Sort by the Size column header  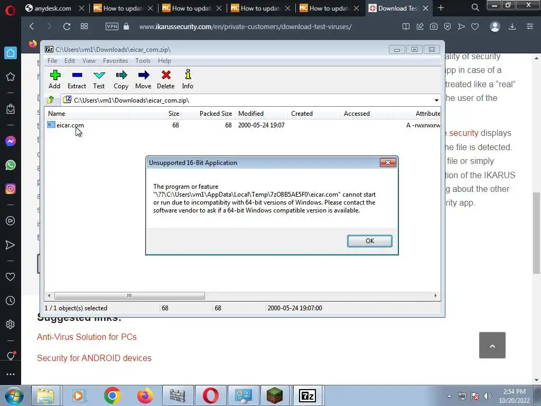click(x=156, y=114)
